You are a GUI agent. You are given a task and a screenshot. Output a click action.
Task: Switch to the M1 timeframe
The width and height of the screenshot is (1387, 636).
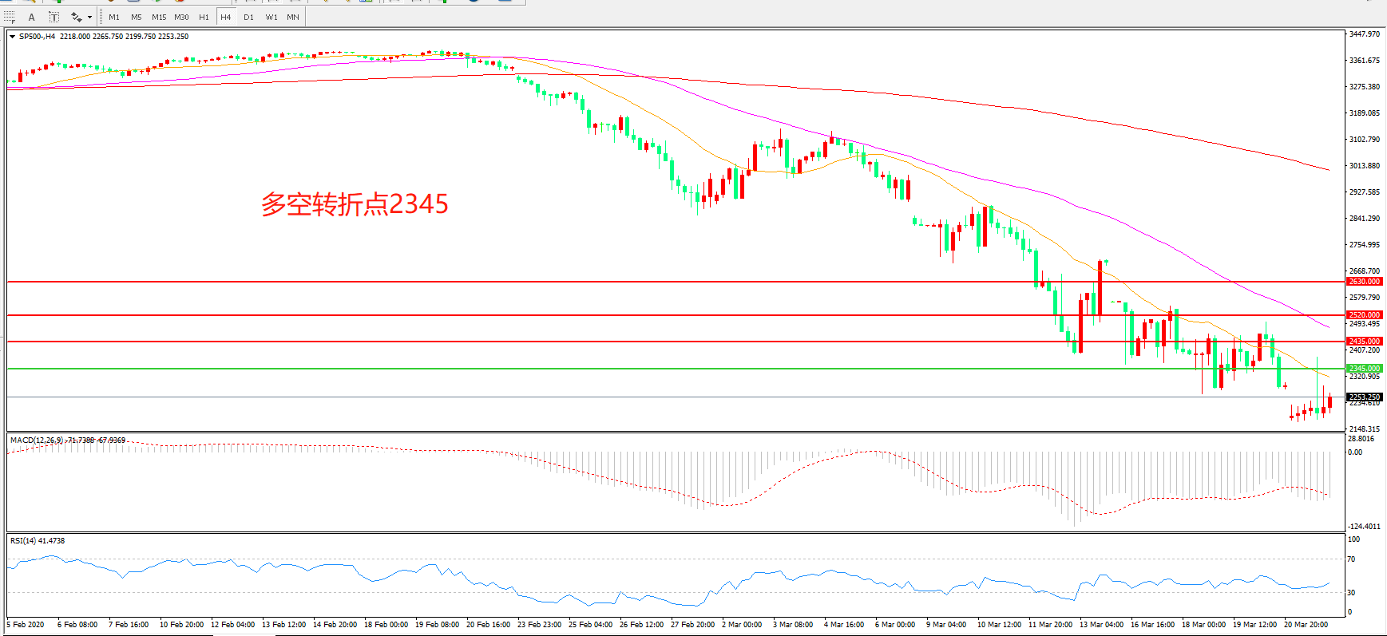(114, 17)
